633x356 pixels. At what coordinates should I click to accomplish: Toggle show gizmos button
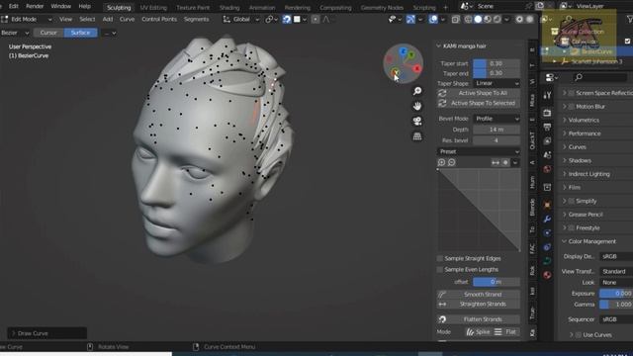[410, 20]
